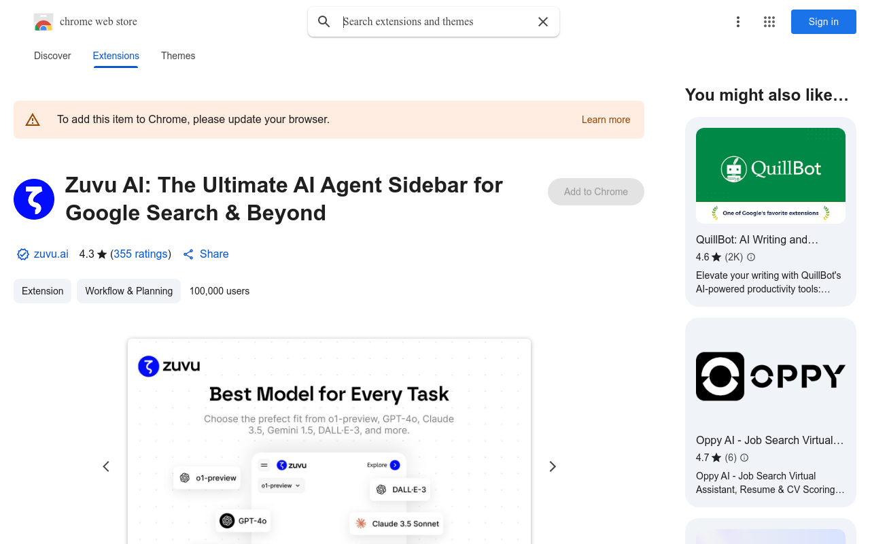
Task: Clear the search box with X icon
Action: point(543,22)
